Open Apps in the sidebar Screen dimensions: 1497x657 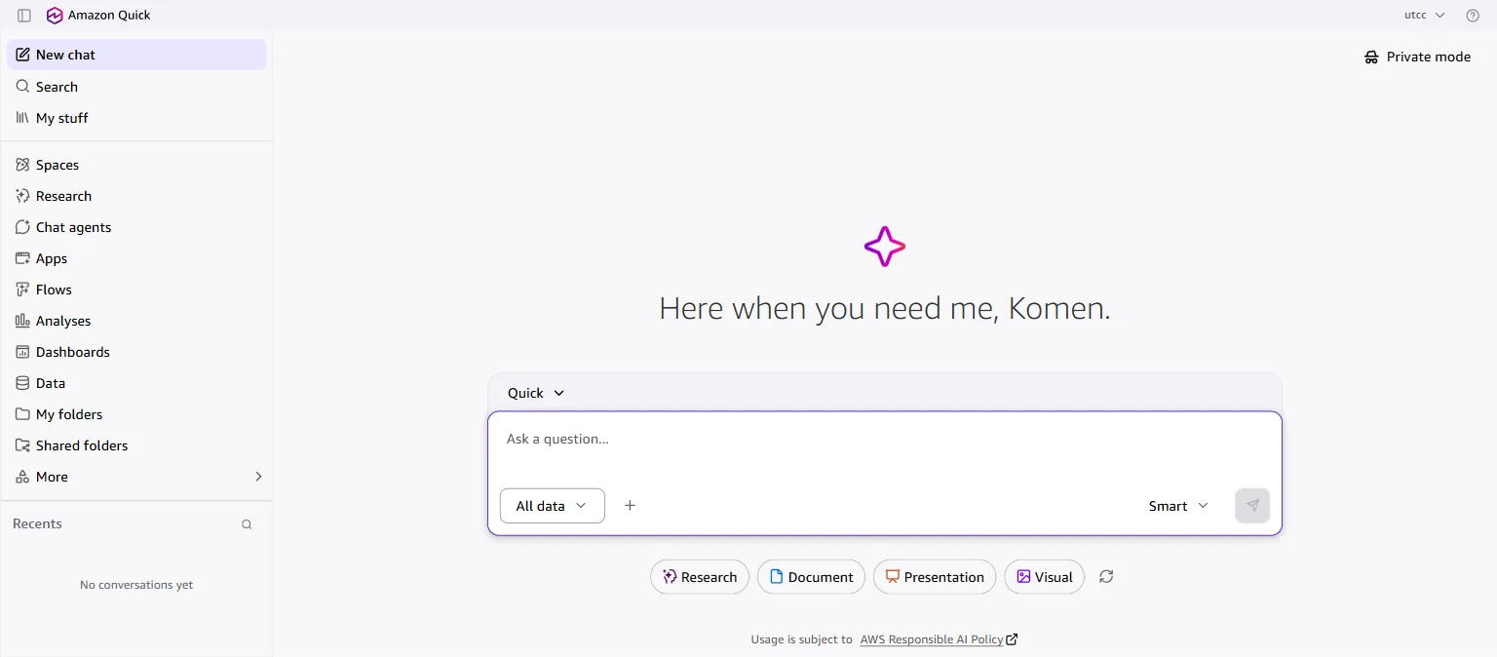click(136, 258)
